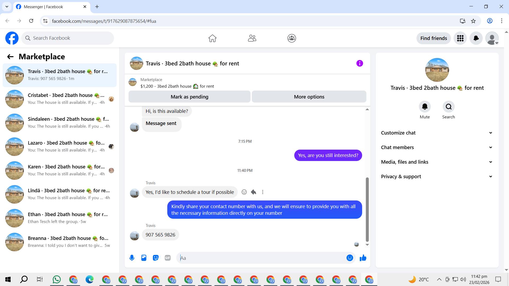Toggle conversation information panel icon
Screen dimensions: 509x286
pyautogui.click(x=359, y=63)
